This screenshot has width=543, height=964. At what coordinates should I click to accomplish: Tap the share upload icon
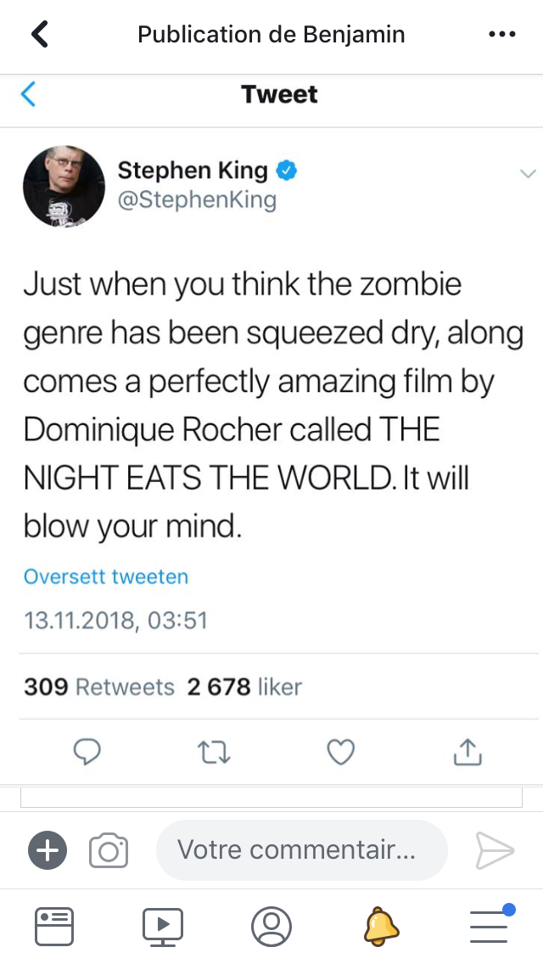click(467, 751)
